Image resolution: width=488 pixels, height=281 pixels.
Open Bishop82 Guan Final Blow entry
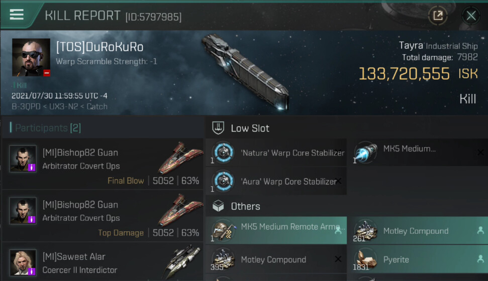[x=103, y=164]
